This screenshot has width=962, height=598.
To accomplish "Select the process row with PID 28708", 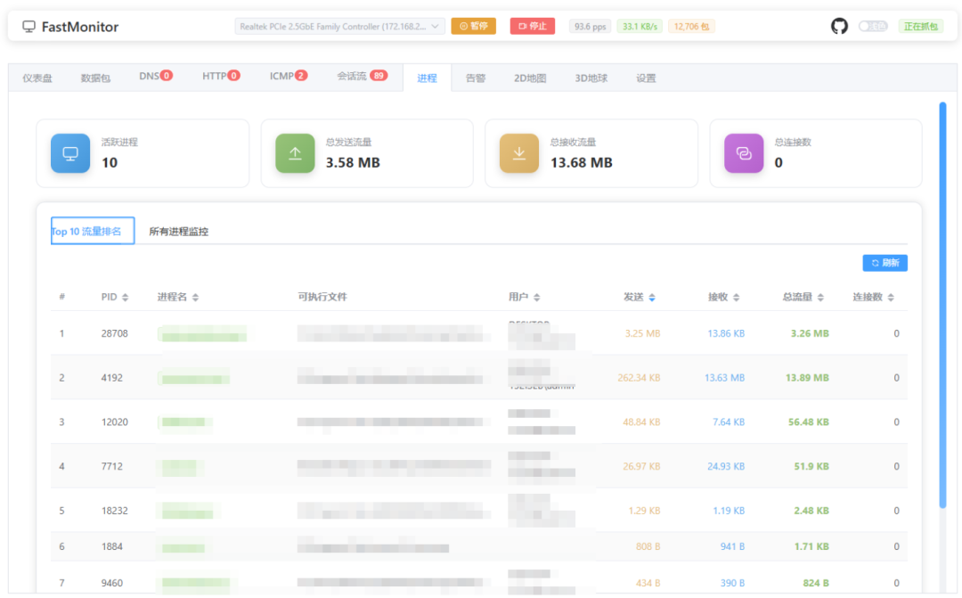I will coord(478,333).
